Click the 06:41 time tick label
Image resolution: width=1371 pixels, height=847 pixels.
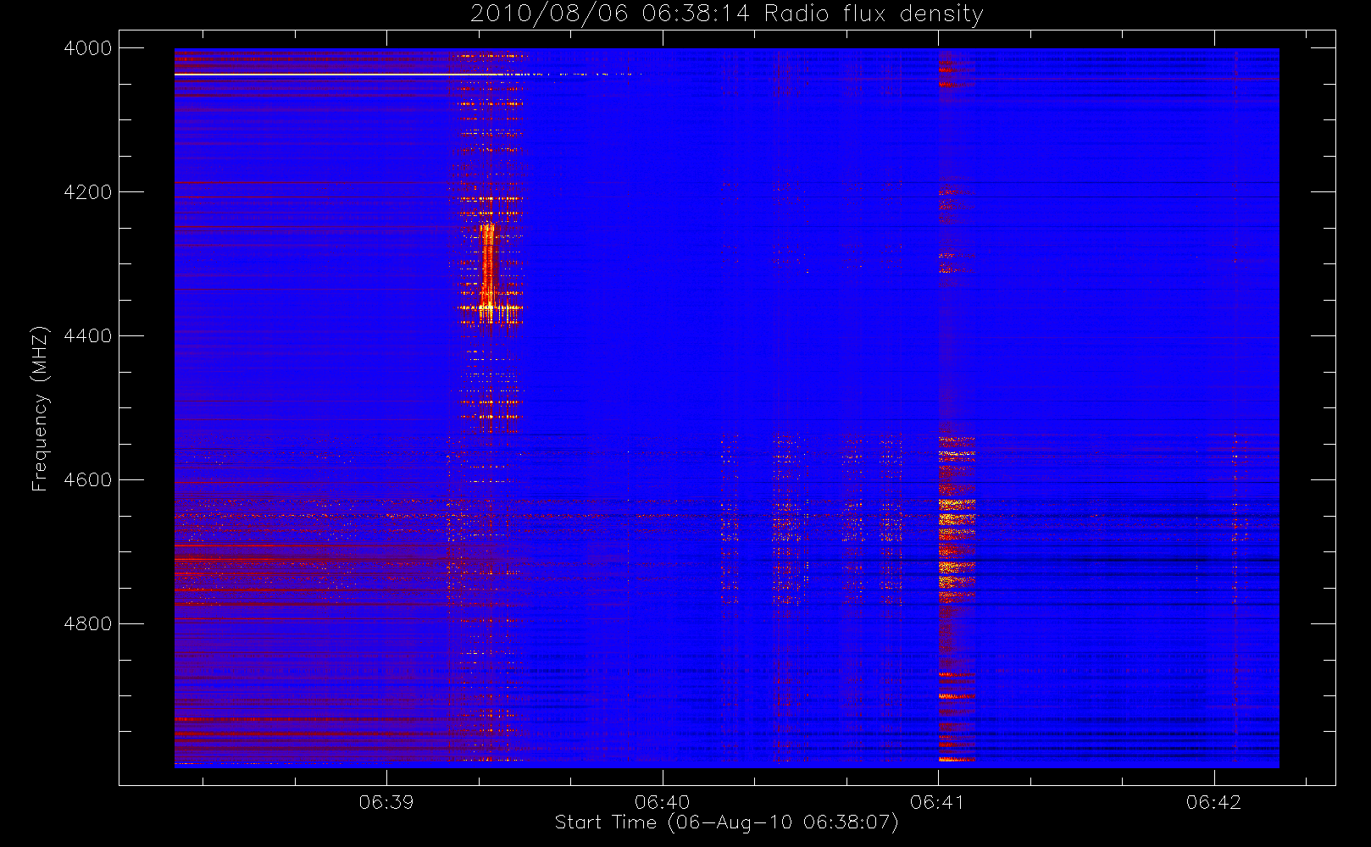(x=938, y=802)
